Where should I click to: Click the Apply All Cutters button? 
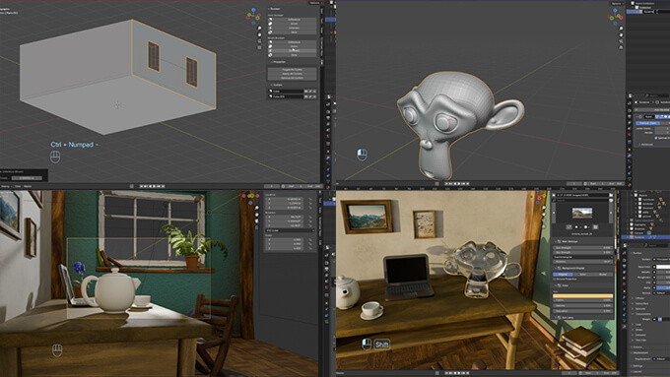pos(293,74)
